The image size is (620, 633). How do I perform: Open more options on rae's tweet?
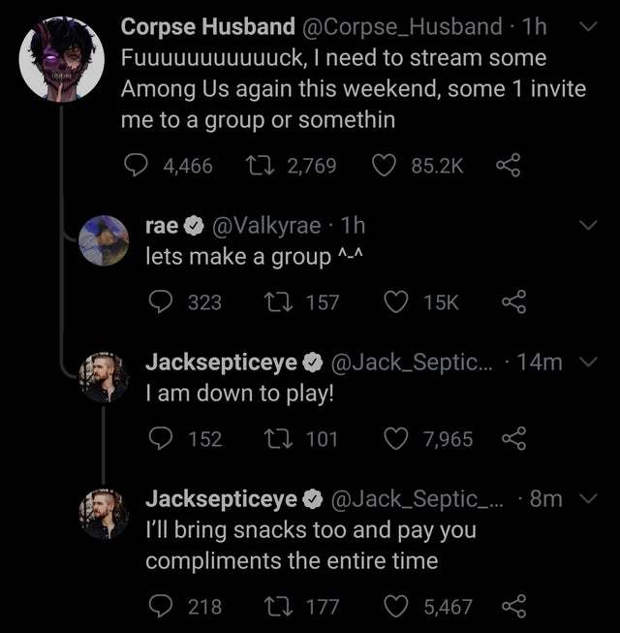pyautogui.click(x=587, y=226)
